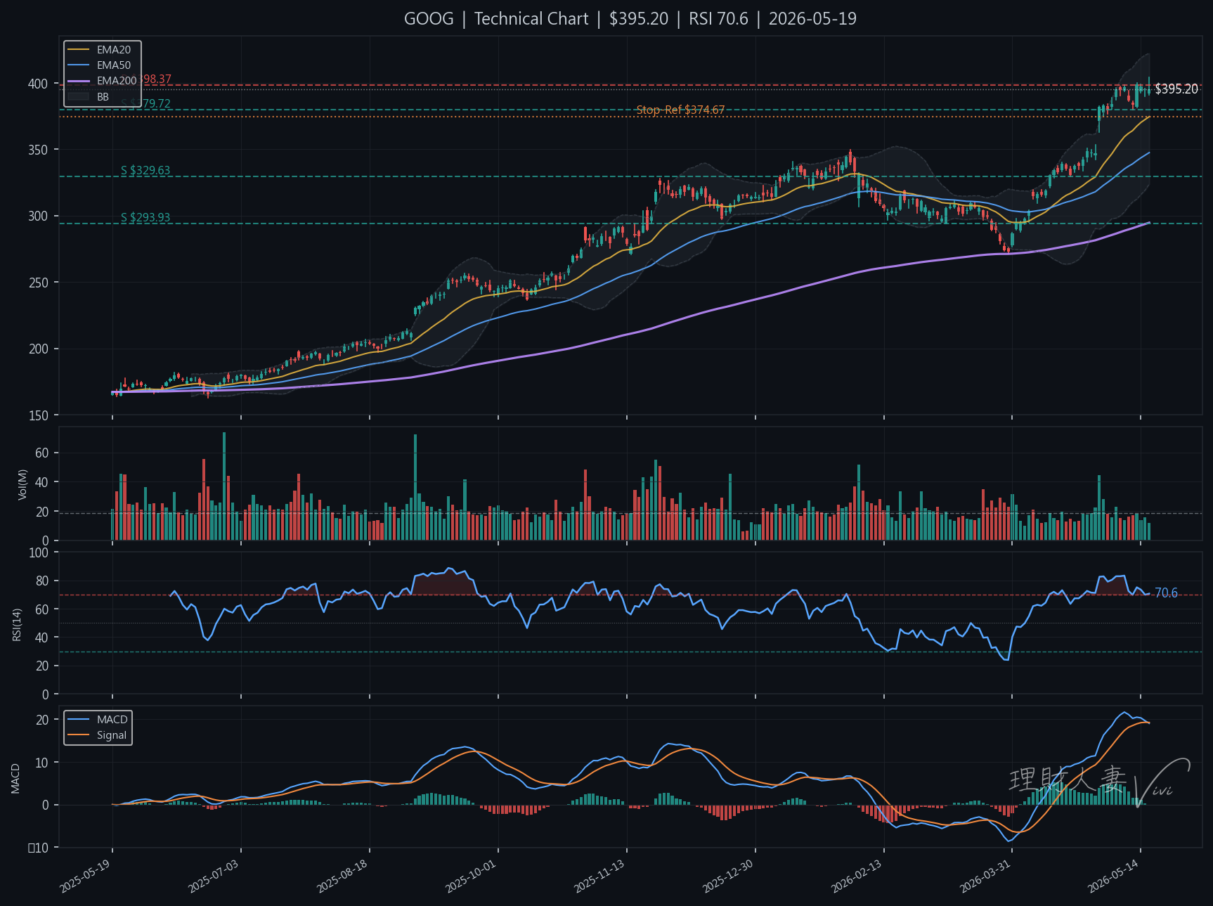The image size is (1213, 906).
Task: Select the EMA50 legend label
Action: point(114,65)
